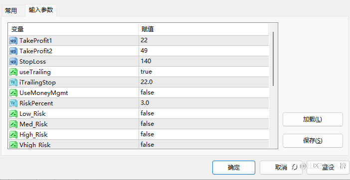This screenshot has width=350, height=180.
Task: Select the iTrailingStop variable name
Action: 37,83
